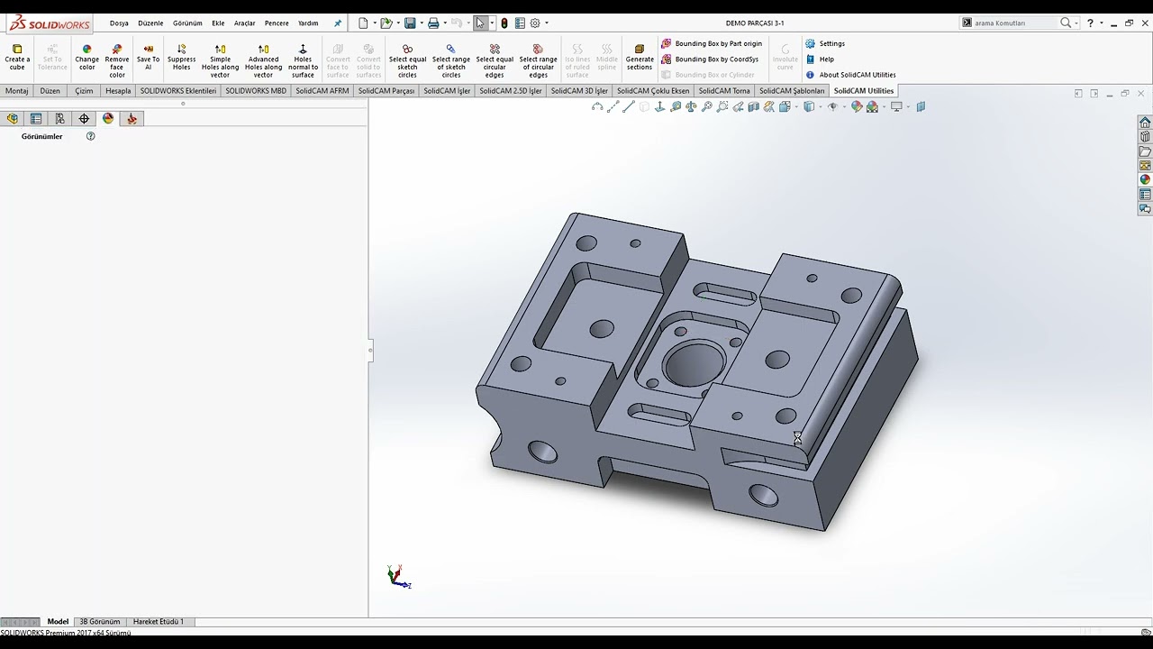
Task: Click the question mark help icon
Action: coord(1090,23)
